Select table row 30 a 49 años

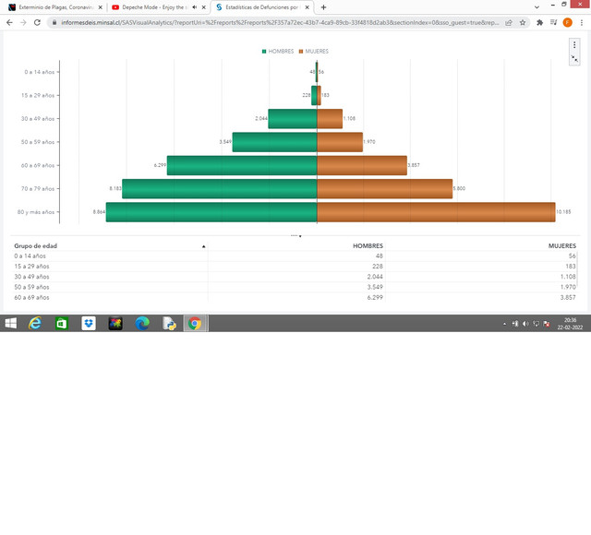(295, 277)
